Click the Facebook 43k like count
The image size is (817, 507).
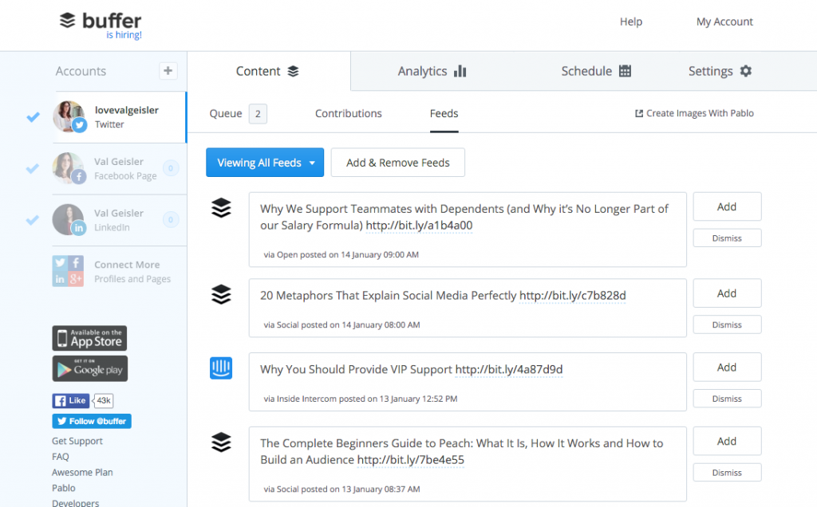(x=103, y=400)
